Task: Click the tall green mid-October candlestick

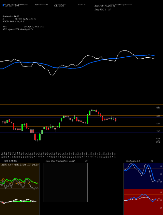Action: (87, 119)
